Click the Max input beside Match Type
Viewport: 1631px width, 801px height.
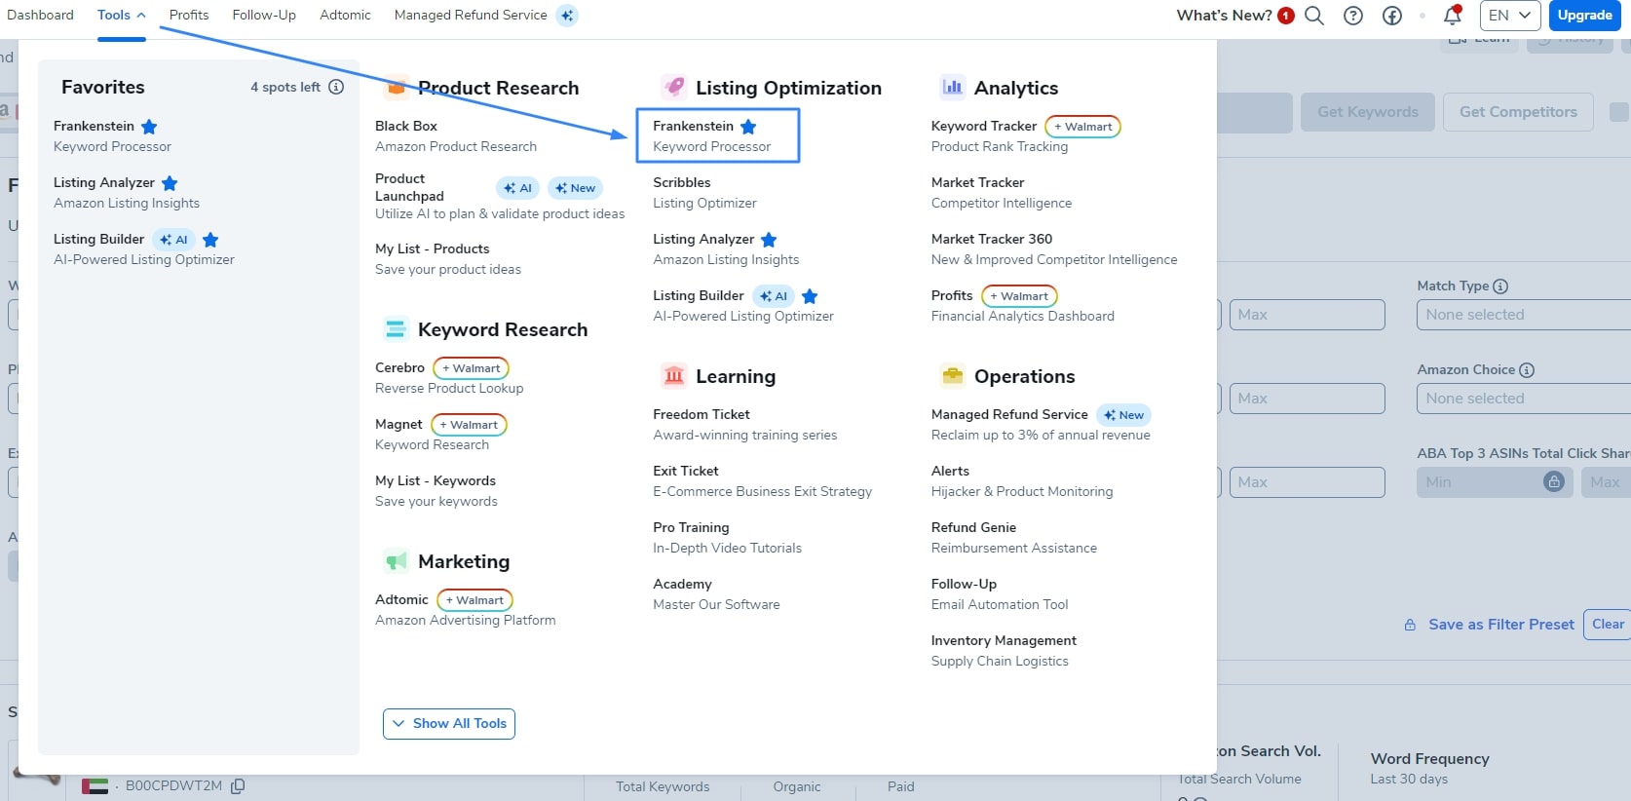coord(1307,315)
